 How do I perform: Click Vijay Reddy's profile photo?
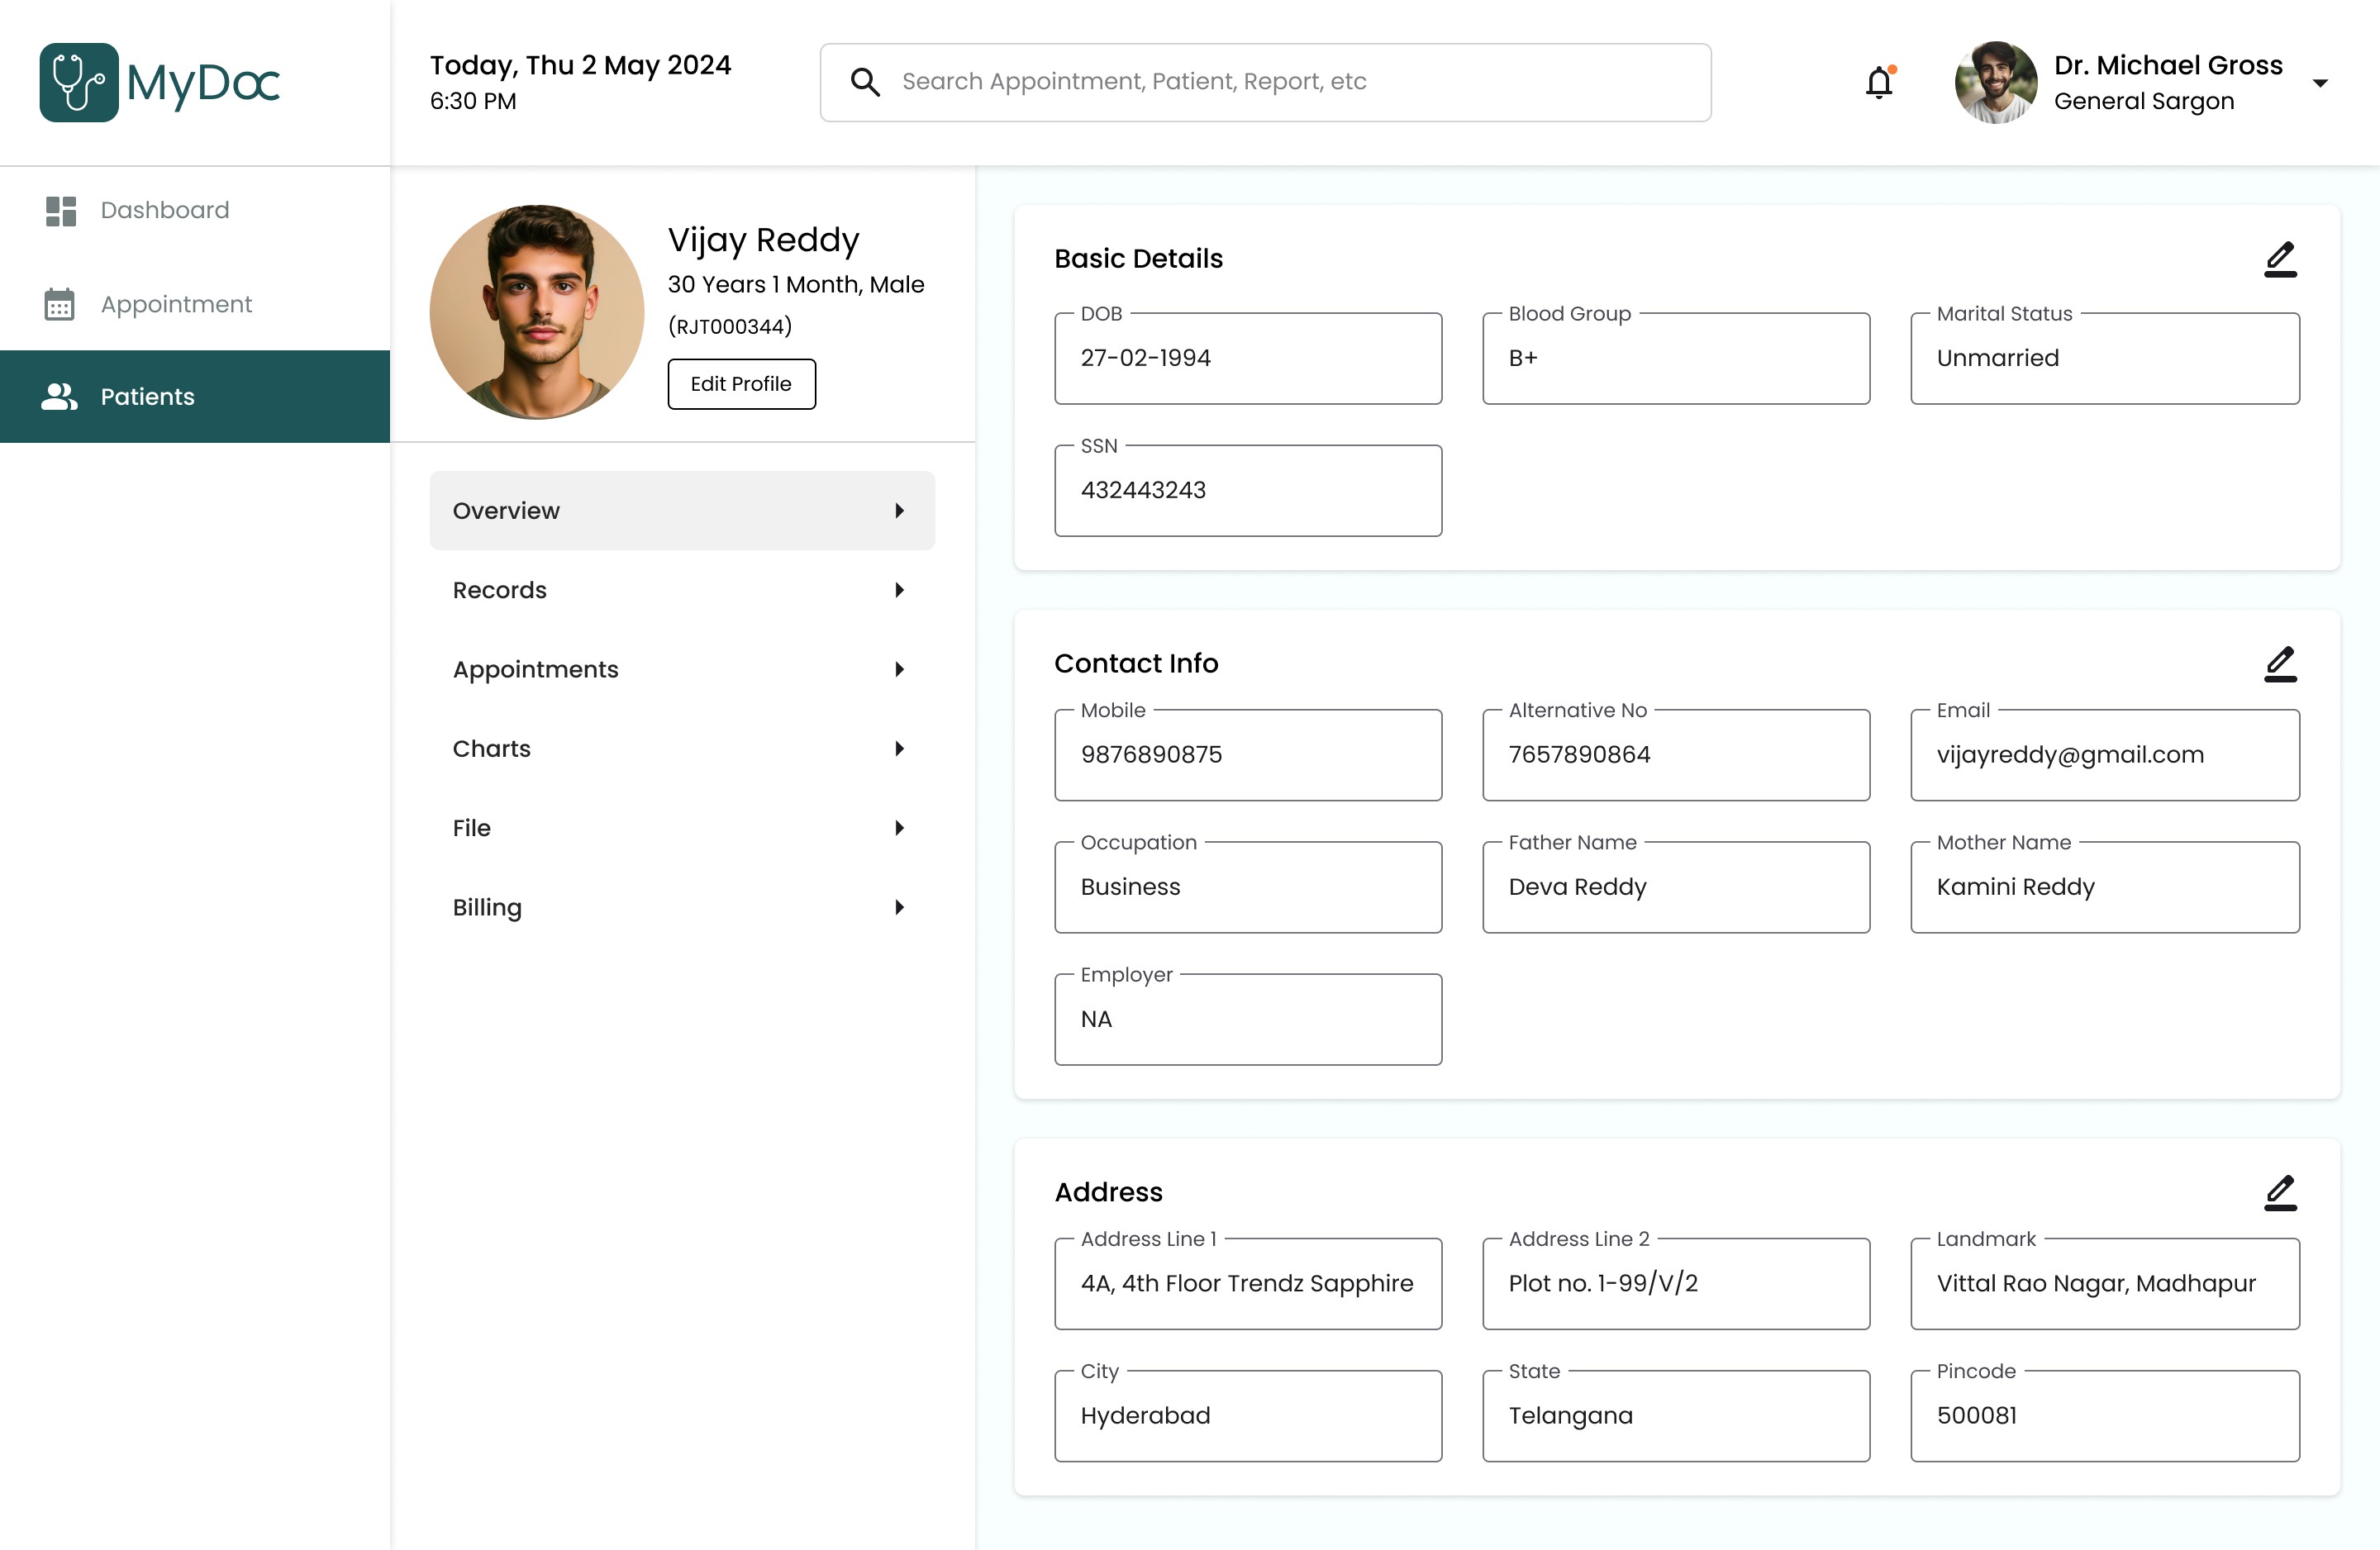(x=537, y=312)
